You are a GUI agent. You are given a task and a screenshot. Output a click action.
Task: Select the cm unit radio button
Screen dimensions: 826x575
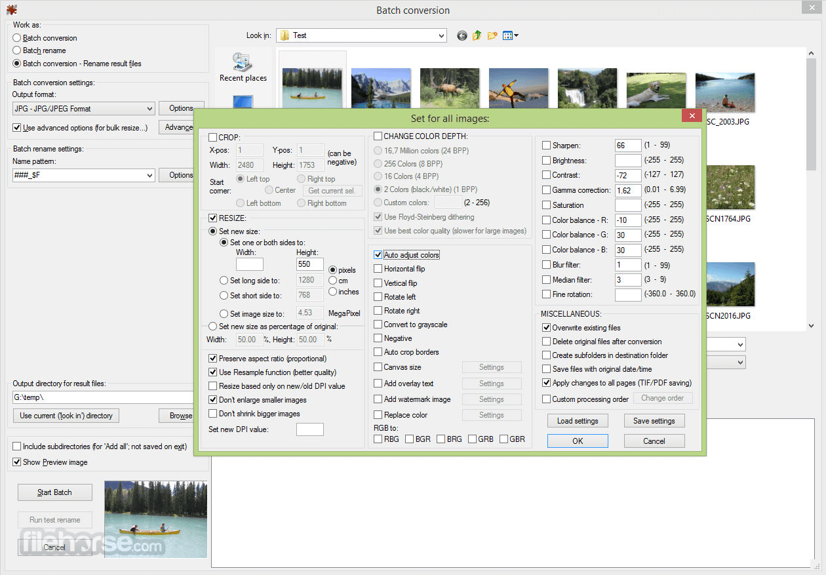(x=333, y=281)
